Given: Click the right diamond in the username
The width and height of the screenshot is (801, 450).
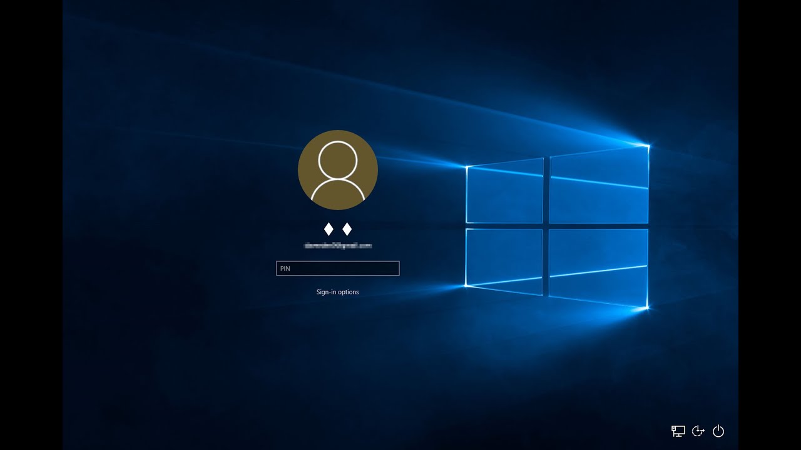Looking at the screenshot, I should point(347,229).
